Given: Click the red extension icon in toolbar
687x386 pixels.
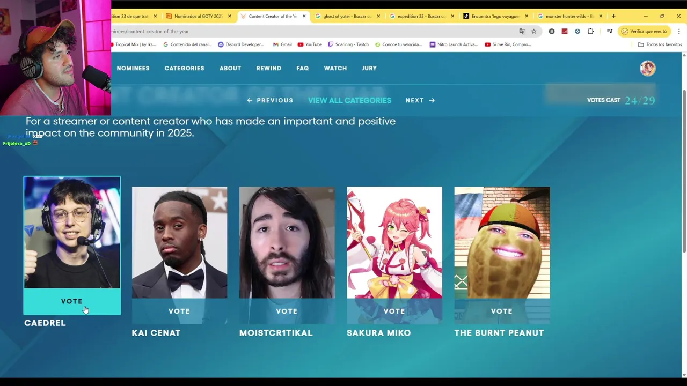Looking at the screenshot, I should pyautogui.click(x=565, y=31).
